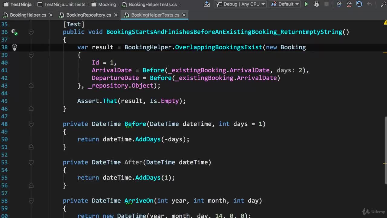This screenshot has height=218, width=387.
Task: Click the fold end marker on line 46
Action: point(31,109)
